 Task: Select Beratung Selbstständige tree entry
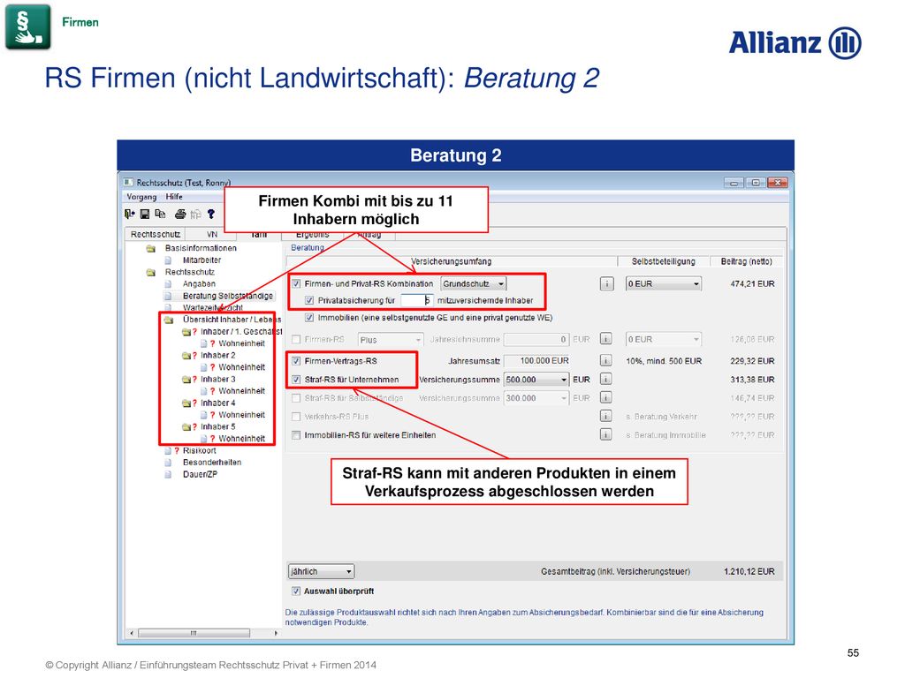tap(228, 296)
